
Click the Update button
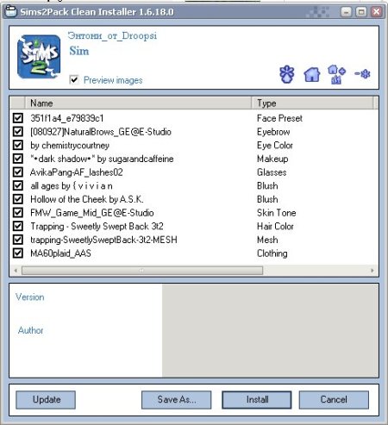click(x=46, y=399)
